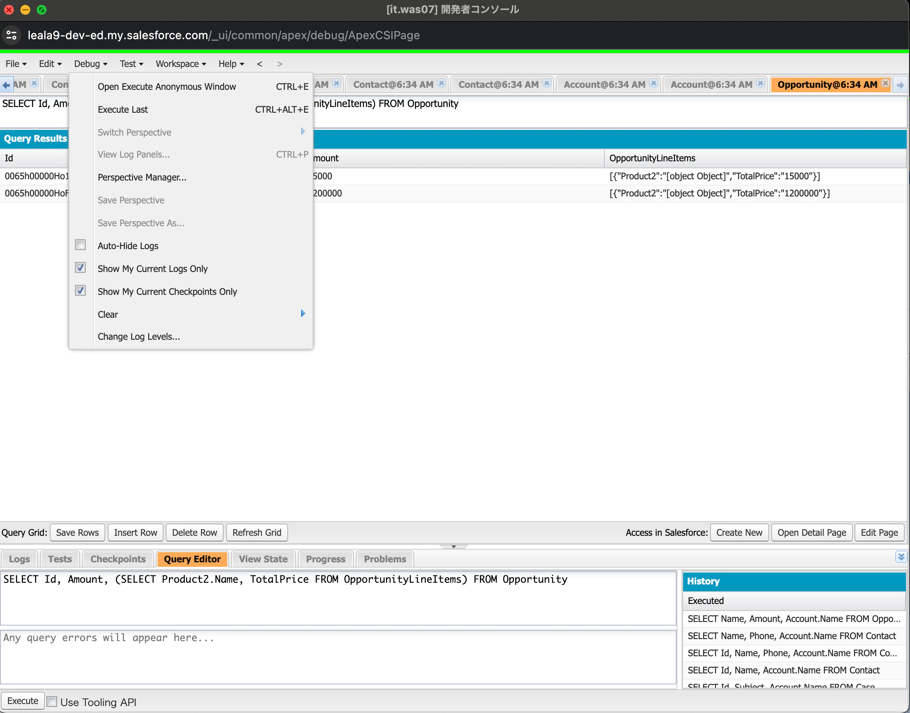Click the panel splitter handle above Logs tabs
Screen dimensions: 910x713
[x=453, y=546]
